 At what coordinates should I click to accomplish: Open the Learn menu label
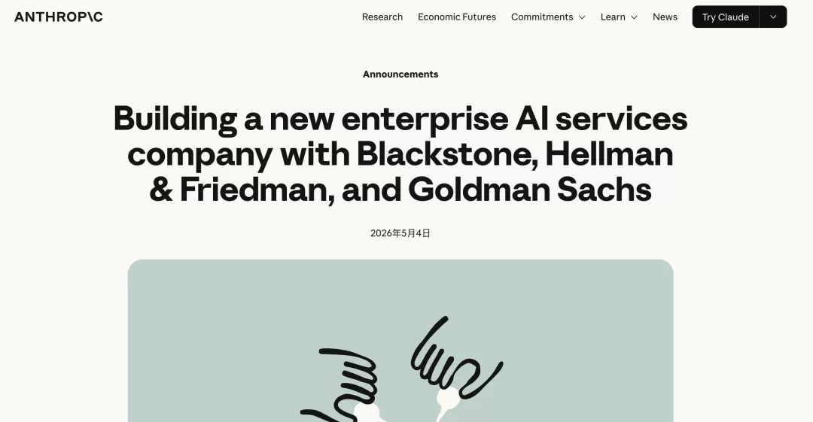point(613,17)
